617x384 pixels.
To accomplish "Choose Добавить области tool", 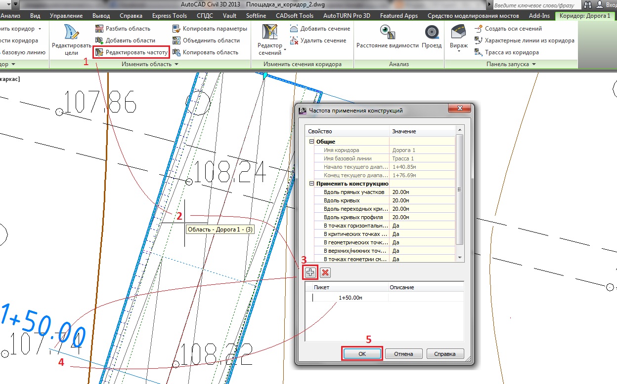I will click(125, 40).
